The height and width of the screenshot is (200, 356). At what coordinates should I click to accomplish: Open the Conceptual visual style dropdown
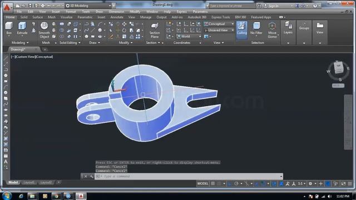tap(219, 24)
